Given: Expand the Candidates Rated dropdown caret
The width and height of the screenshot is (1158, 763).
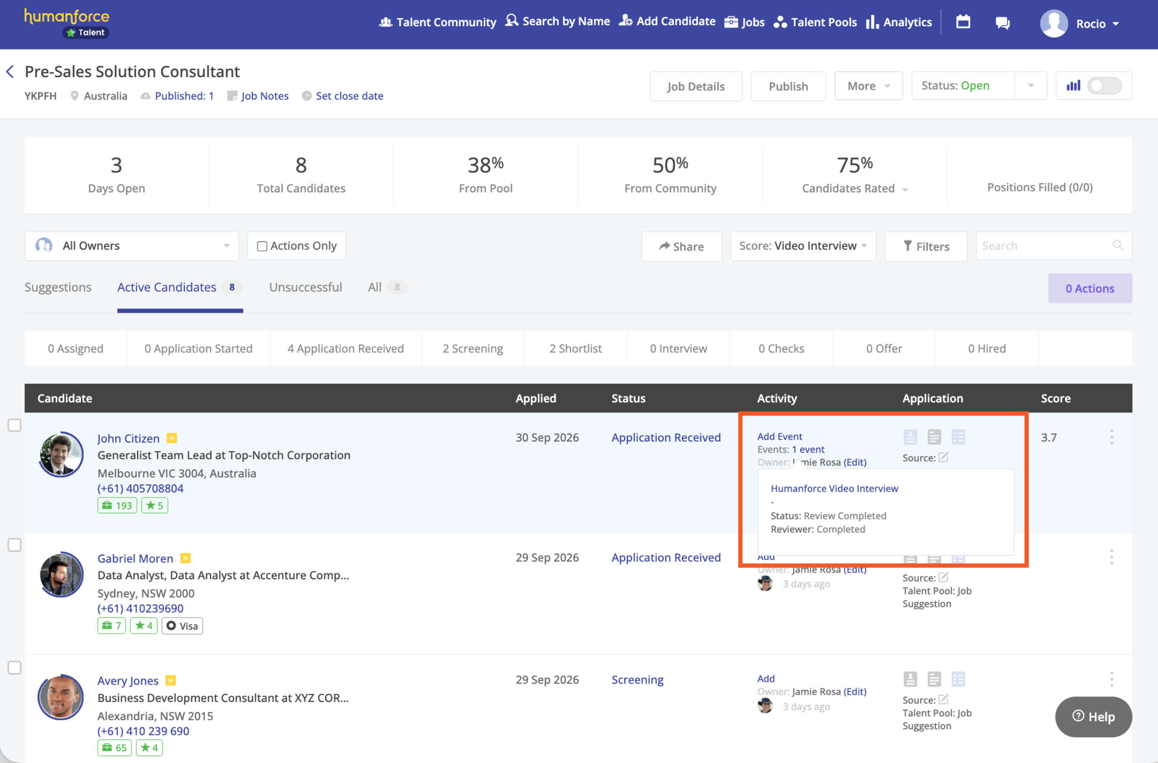Looking at the screenshot, I should click(905, 189).
